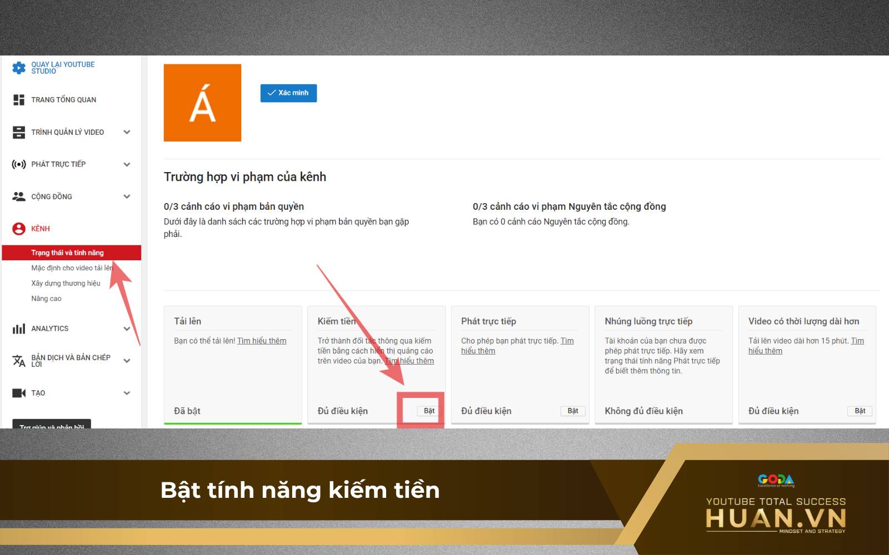Viewport: 889px width, 555px height.
Task: Click Trợ giúp và phản hồi button
Action: (52, 425)
